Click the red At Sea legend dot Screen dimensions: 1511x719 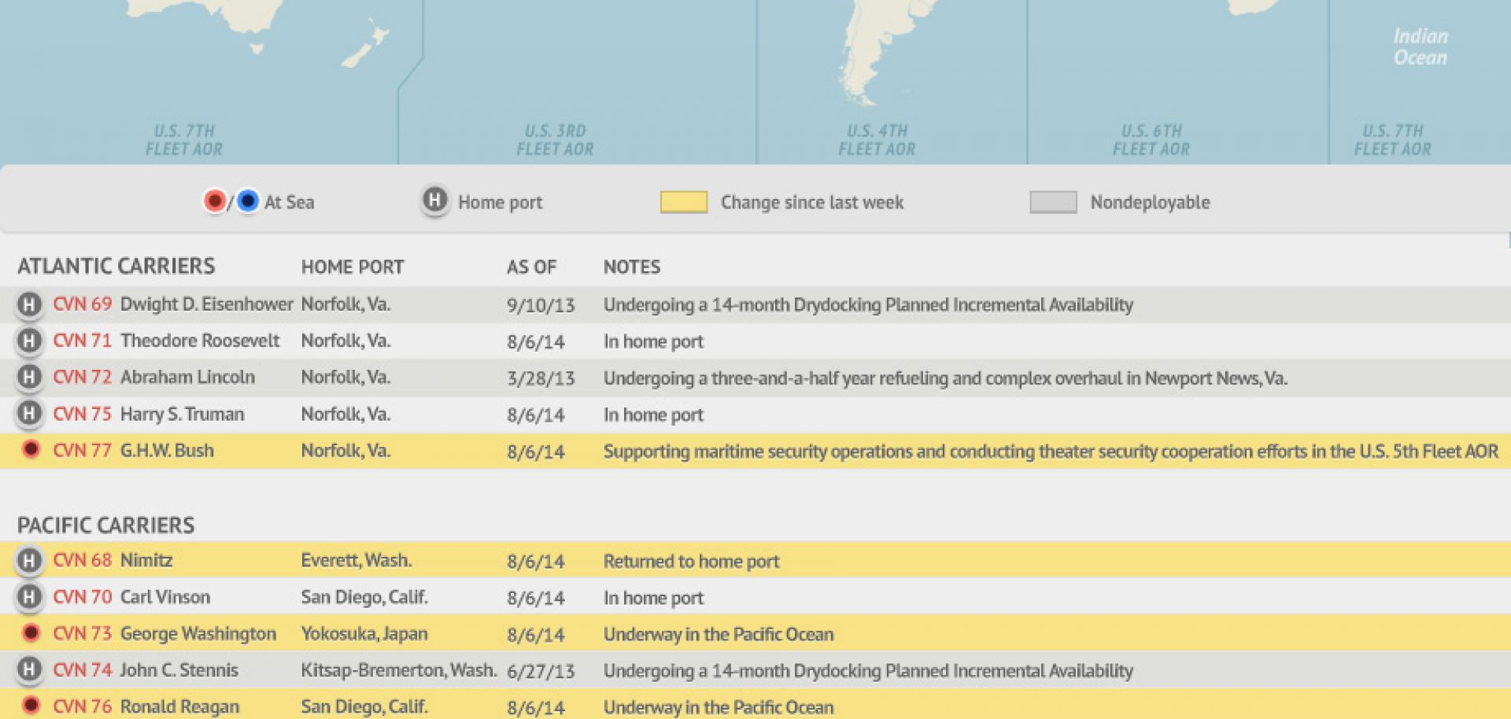[214, 201]
